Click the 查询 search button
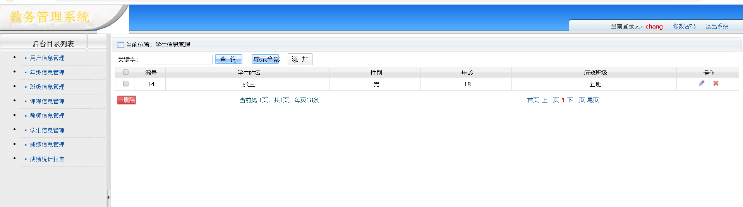Viewport: 743px width, 207px height. [x=228, y=59]
